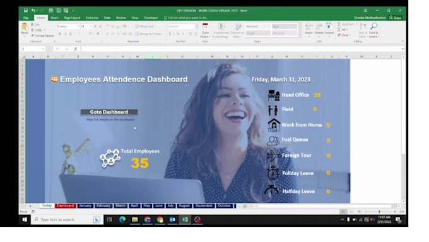
Task: Switch to the Developer tab
Action: point(151,18)
